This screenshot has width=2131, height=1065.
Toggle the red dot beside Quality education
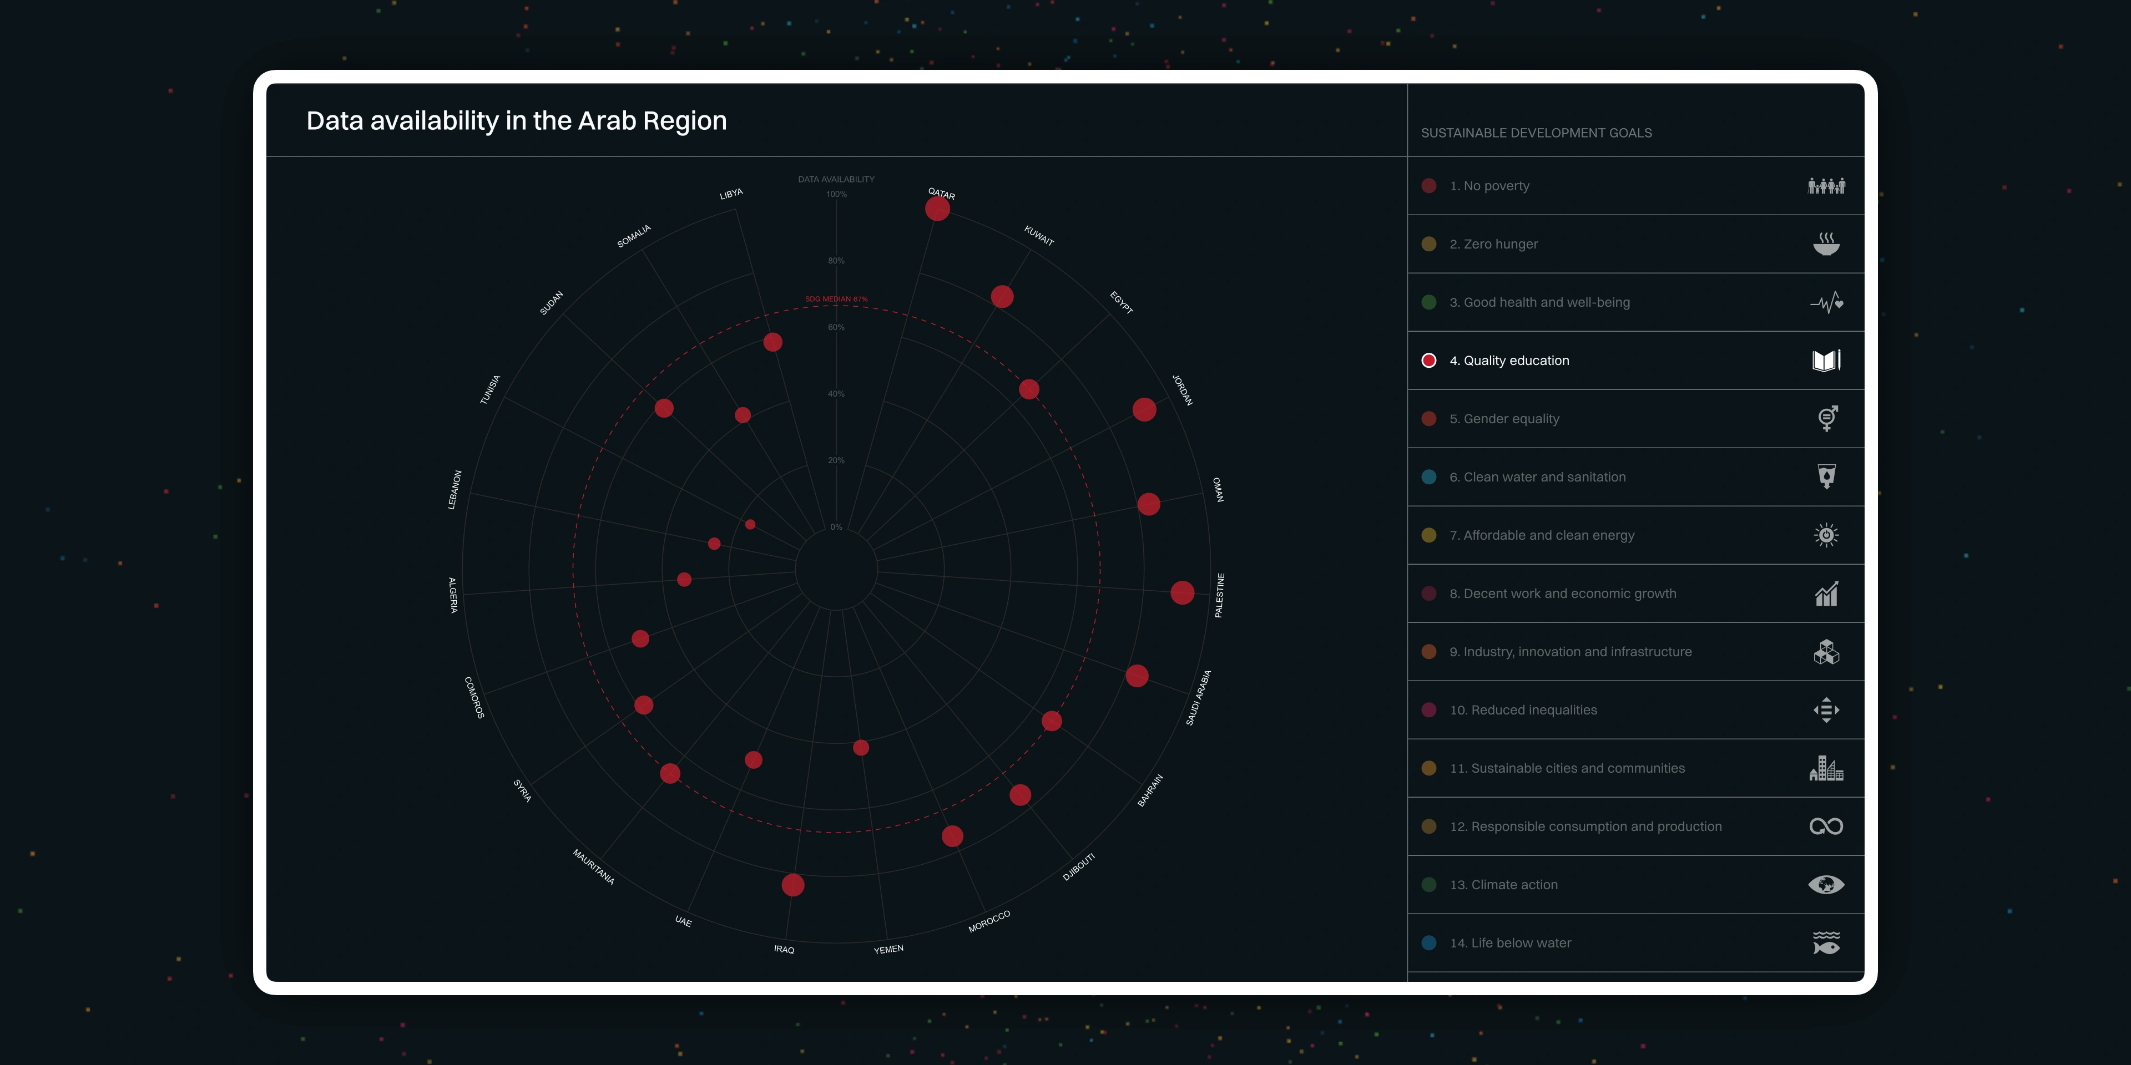coord(1428,359)
